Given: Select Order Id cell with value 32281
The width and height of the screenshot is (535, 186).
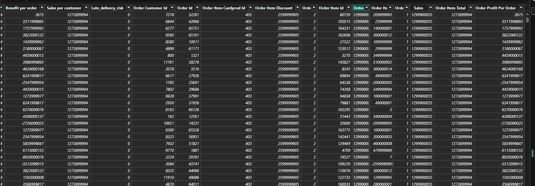Looking at the screenshot, I should click(194, 15).
